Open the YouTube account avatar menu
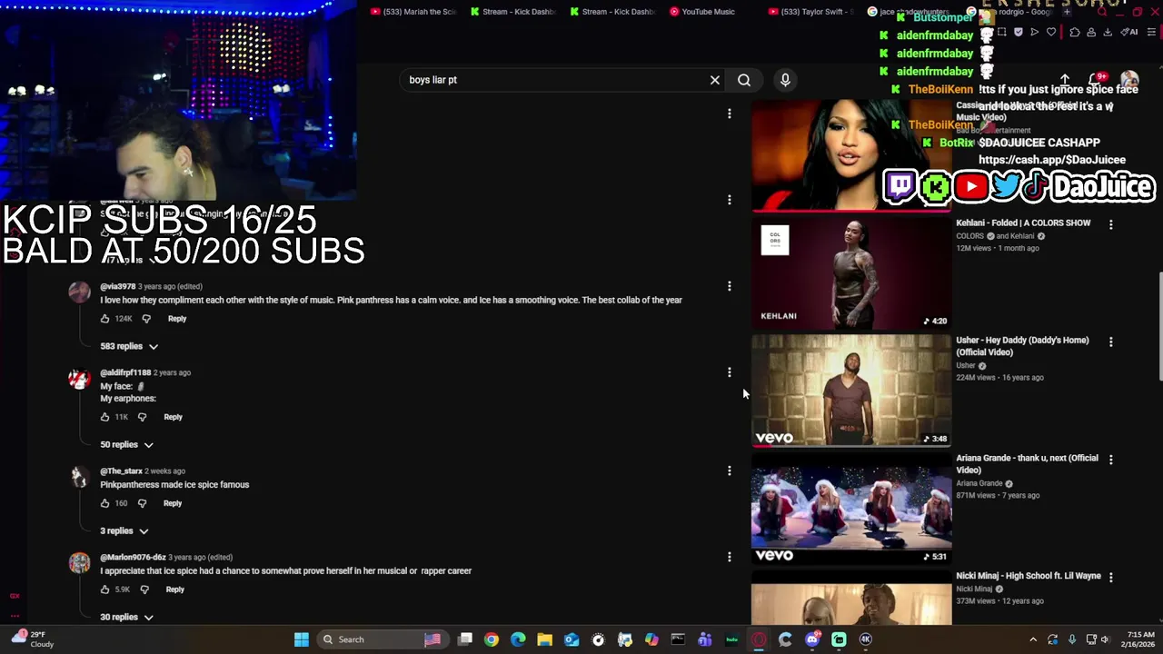This screenshot has height=654, width=1163. click(x=1129, y=80)
